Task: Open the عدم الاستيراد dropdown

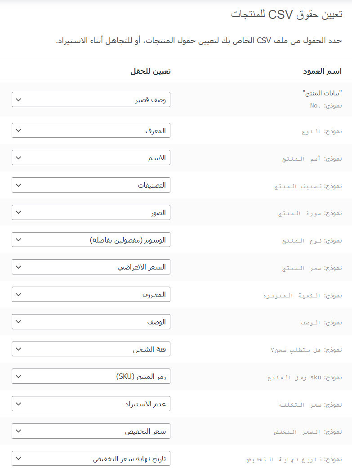Action: point(91,404)
